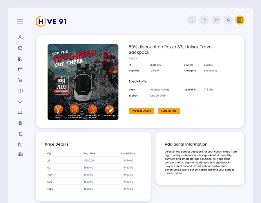This screenshot has width=261, height=203.
Task: Open the dashboard grid sidebar icon
Action: [20, 59]
